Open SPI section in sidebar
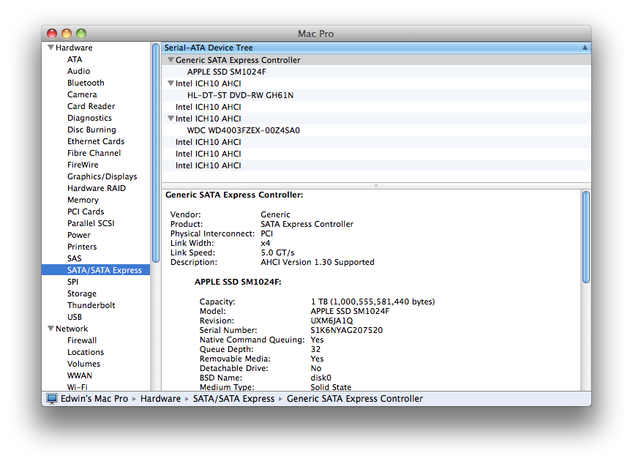The width and height of the screenshot is (633, 464). click(72, 282)
